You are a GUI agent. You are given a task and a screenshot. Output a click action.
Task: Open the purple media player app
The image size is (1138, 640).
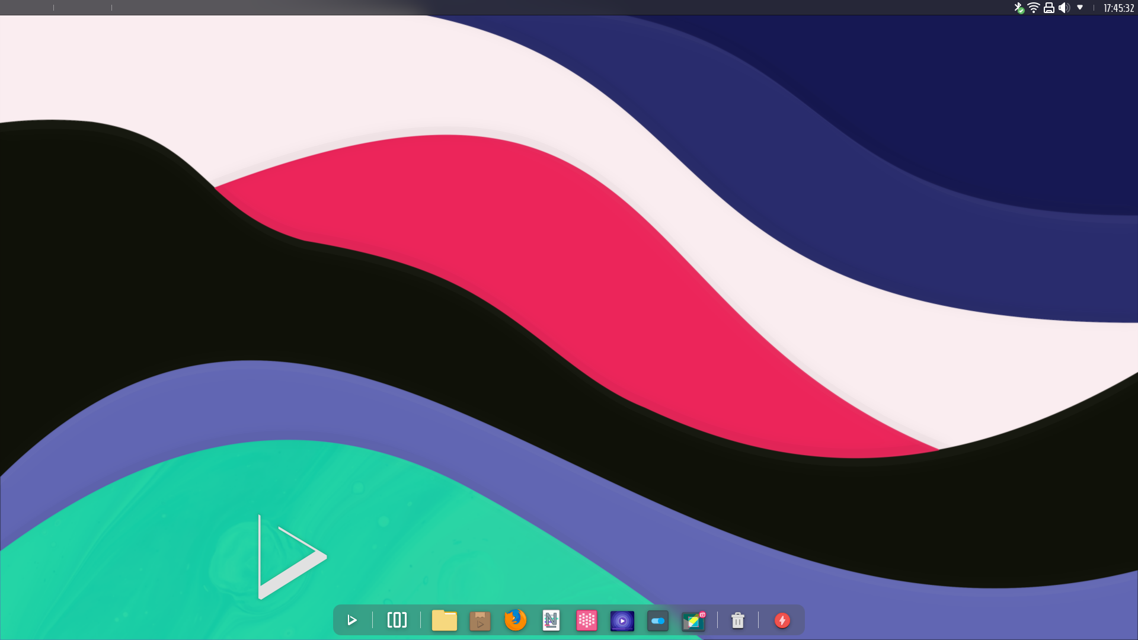(x=622, y=620)
